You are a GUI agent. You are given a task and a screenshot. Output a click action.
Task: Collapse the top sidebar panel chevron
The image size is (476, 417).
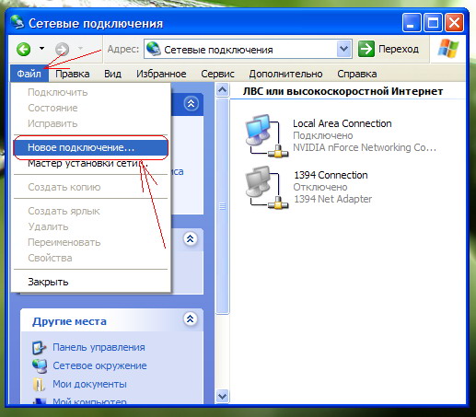[191, 103]
